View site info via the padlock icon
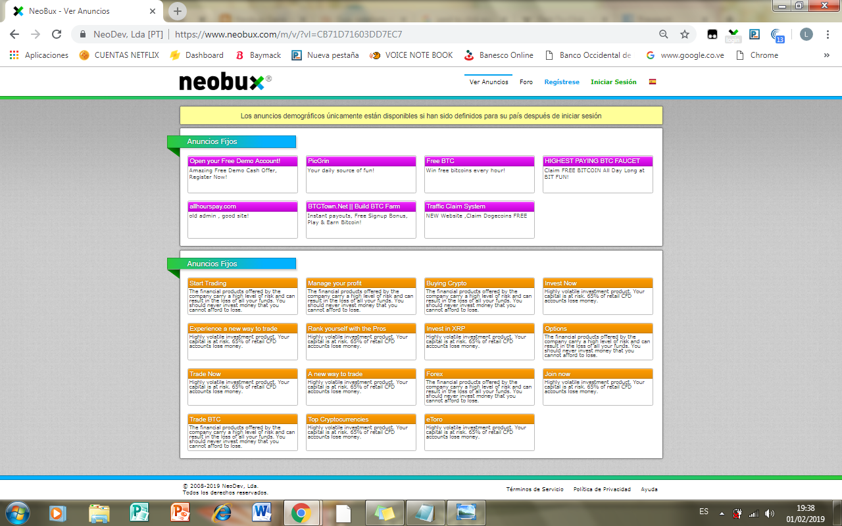Screen dimensions: 842x526 (83, 34)
